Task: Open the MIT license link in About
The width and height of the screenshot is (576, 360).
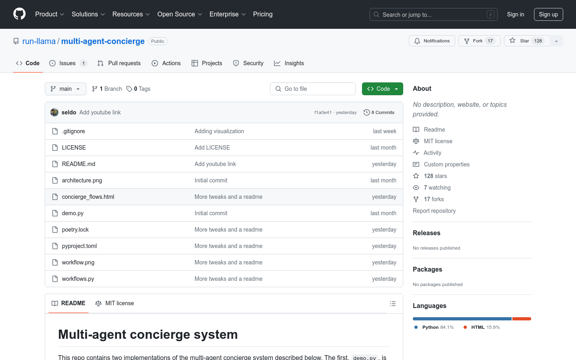Action: click(x=432, y=141)
